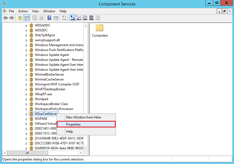The image size is (234, 164).
Task: Expand the WSusCertServer tree node
Action: click(26, 114)
